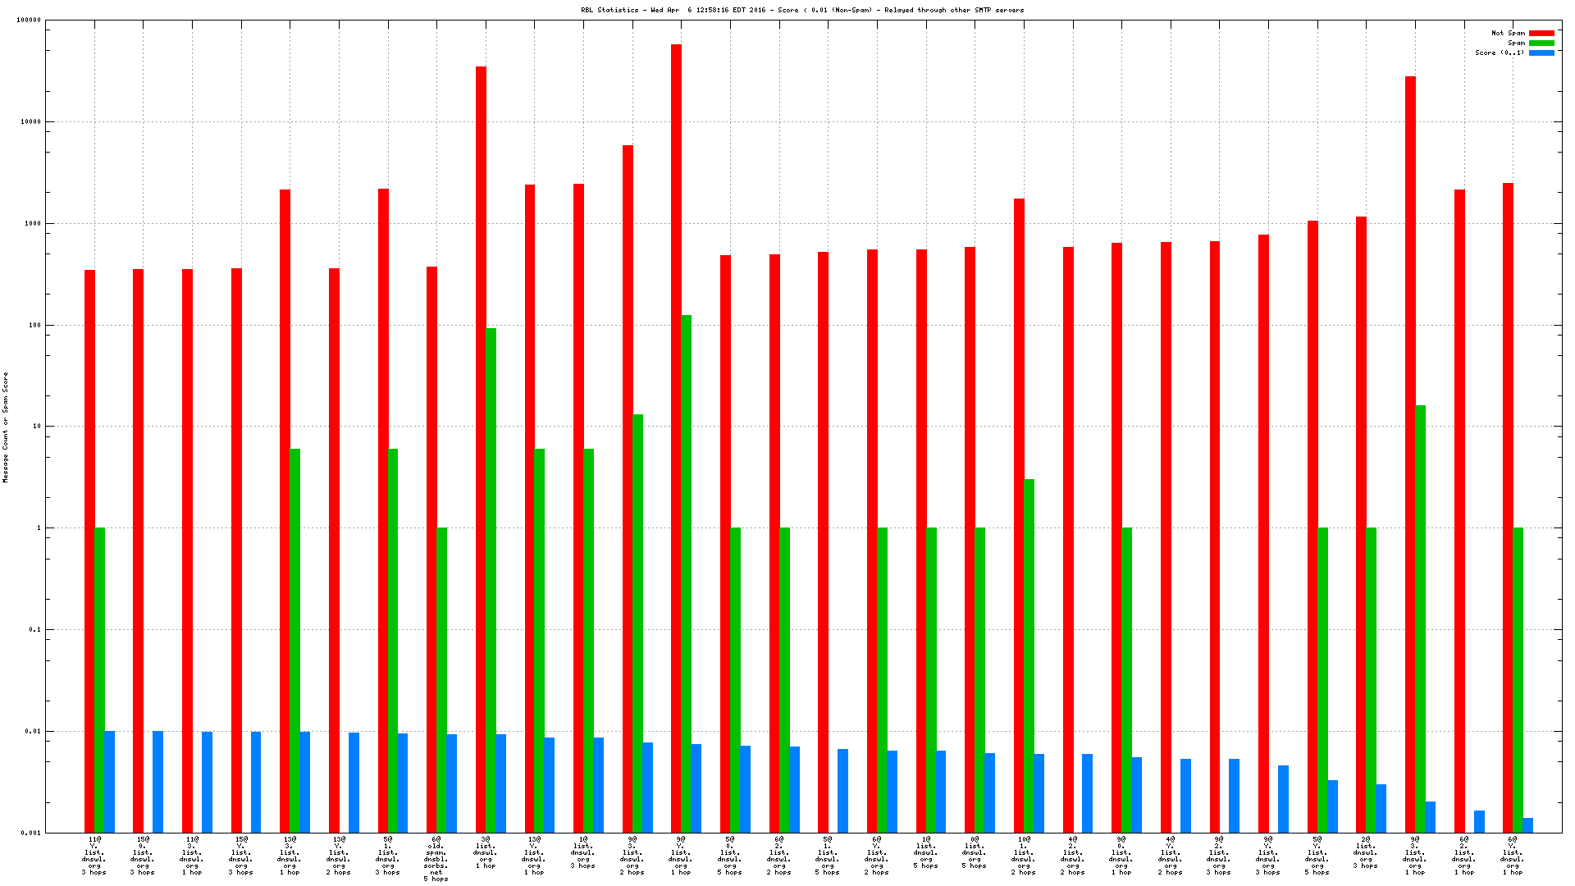Click the 0.1 y-axis tick label

(34, 630)
